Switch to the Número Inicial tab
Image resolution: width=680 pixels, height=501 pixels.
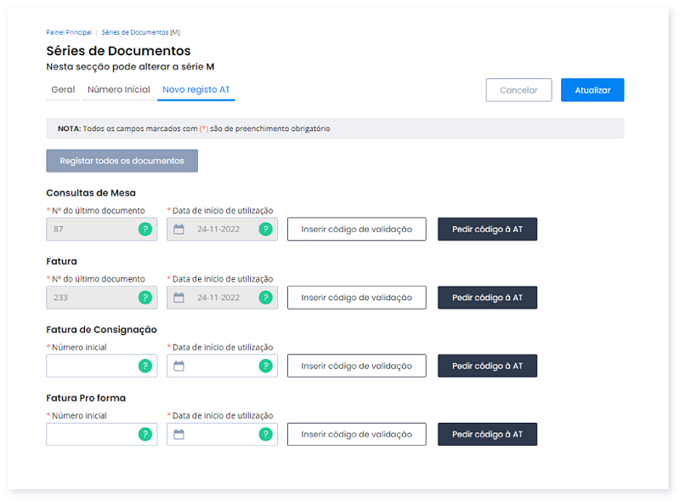pos(119,89)
